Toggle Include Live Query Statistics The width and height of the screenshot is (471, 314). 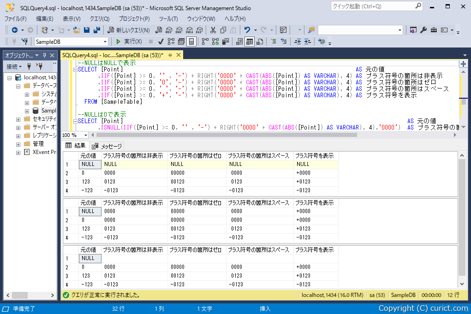point(215,41)
